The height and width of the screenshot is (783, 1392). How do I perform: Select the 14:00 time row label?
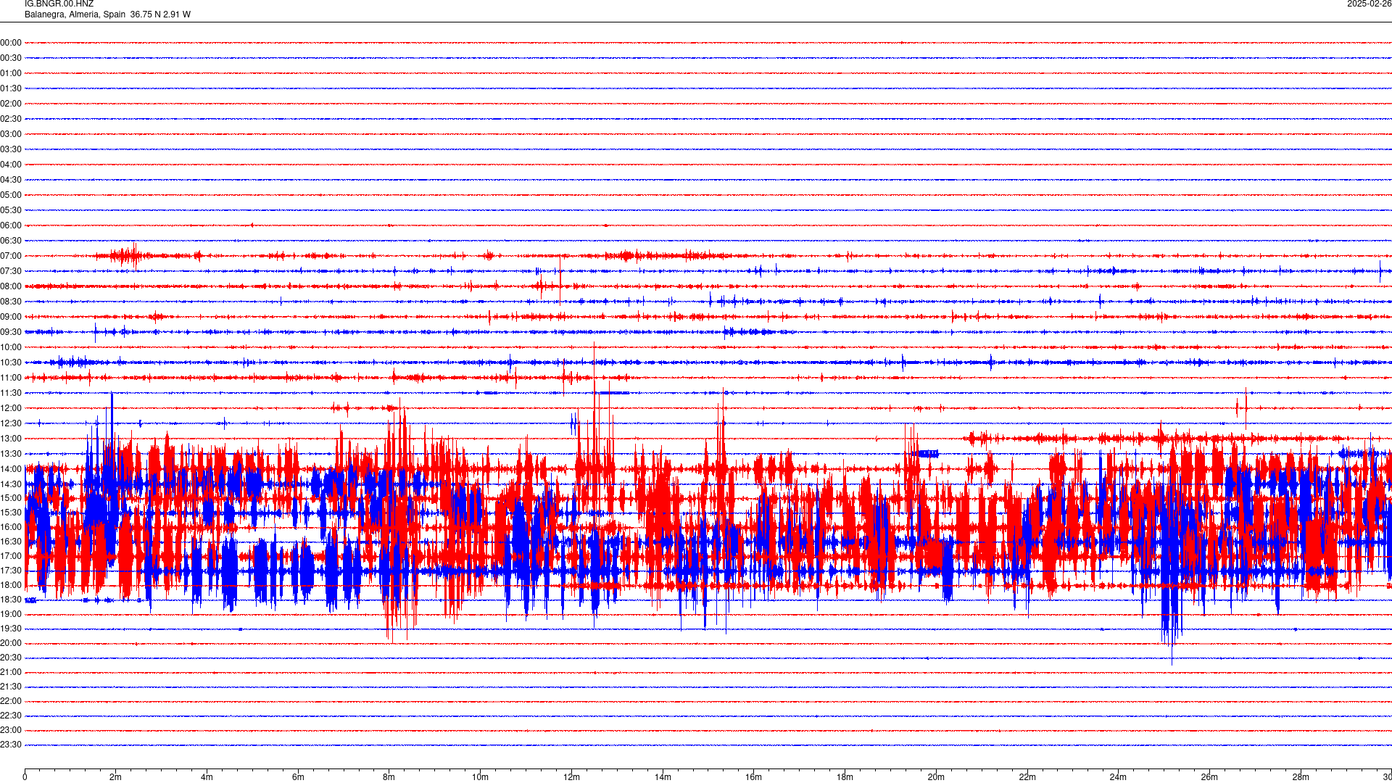click(x=11, y=469)
